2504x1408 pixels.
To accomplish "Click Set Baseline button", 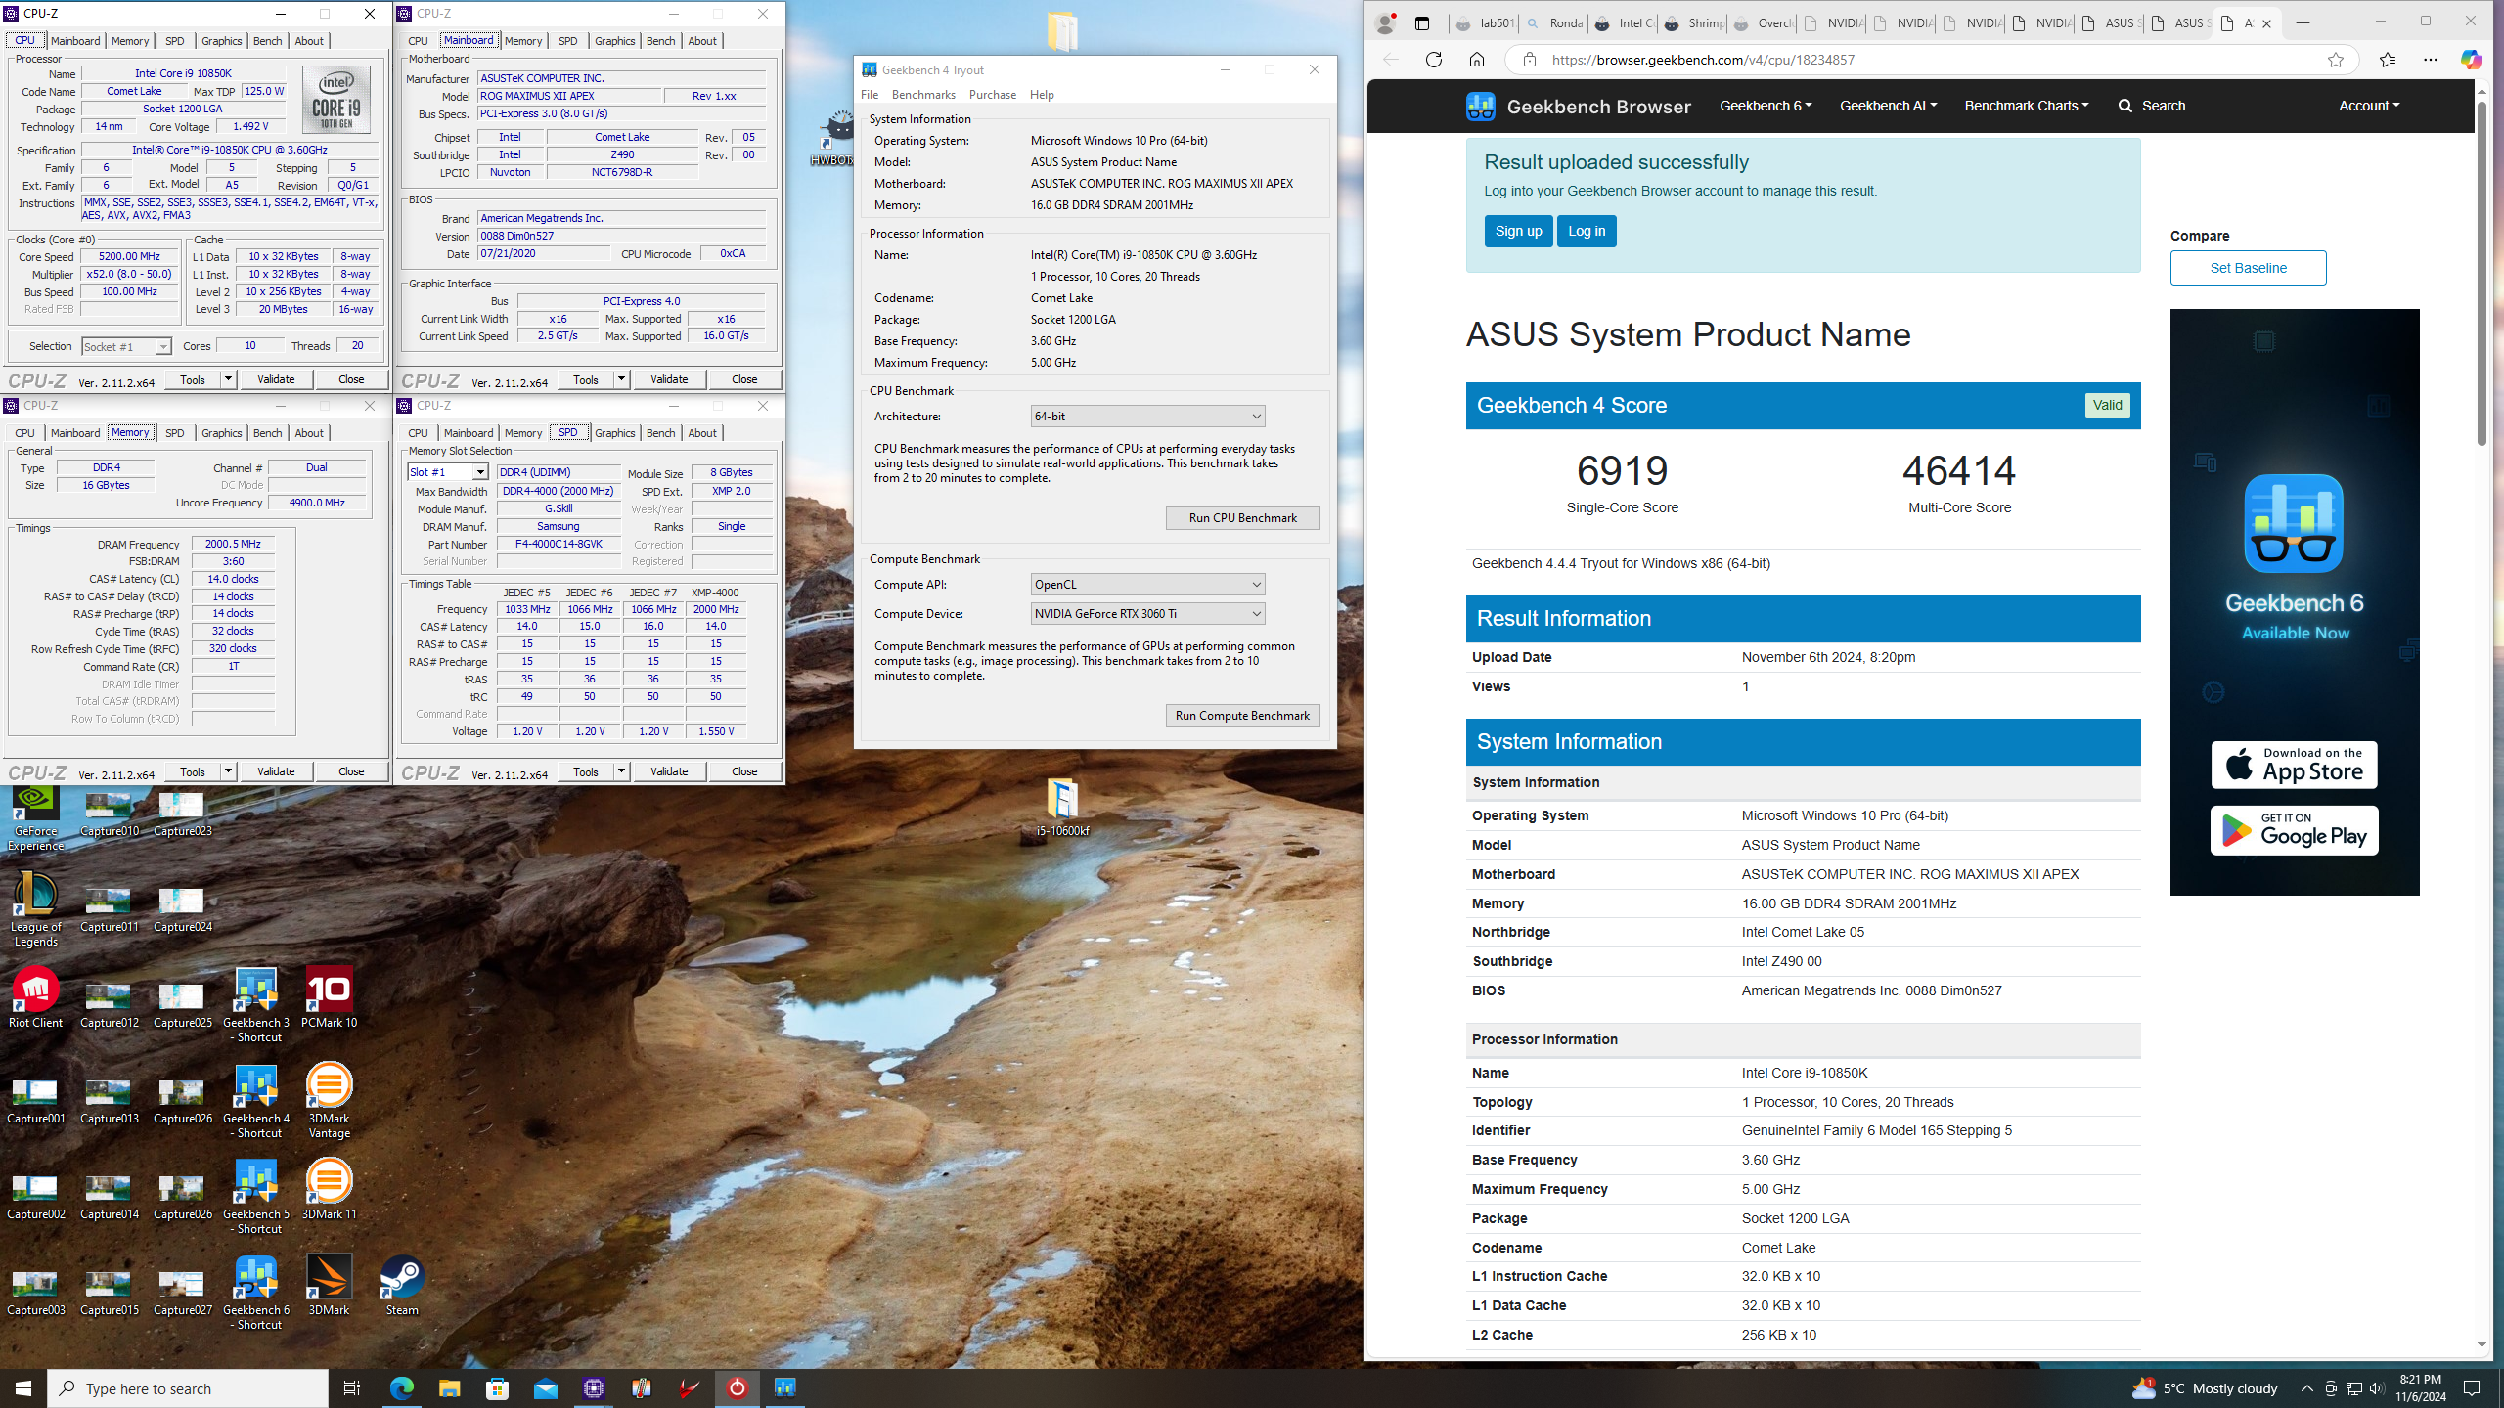I will [2248, 268].
